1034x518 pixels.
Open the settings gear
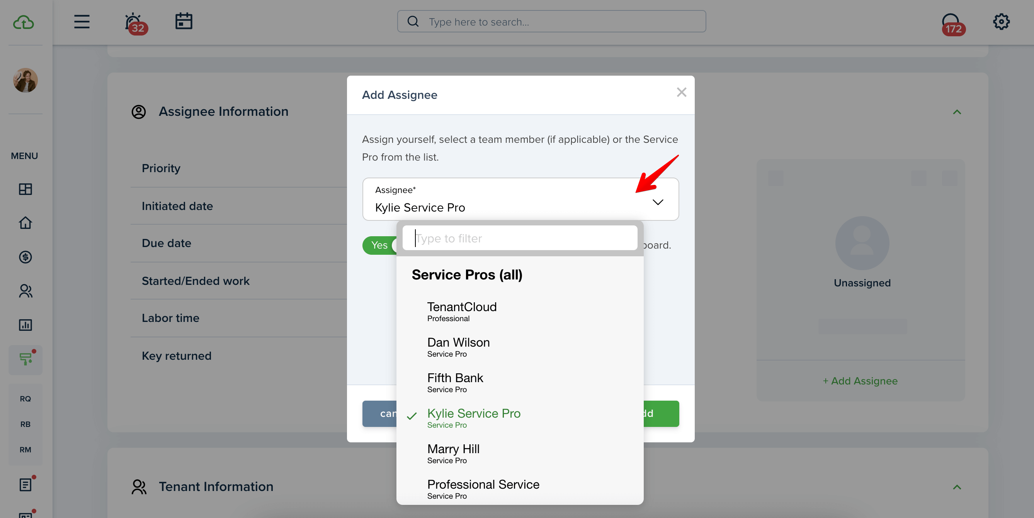pyautogui.click(x=1001, y=22)
